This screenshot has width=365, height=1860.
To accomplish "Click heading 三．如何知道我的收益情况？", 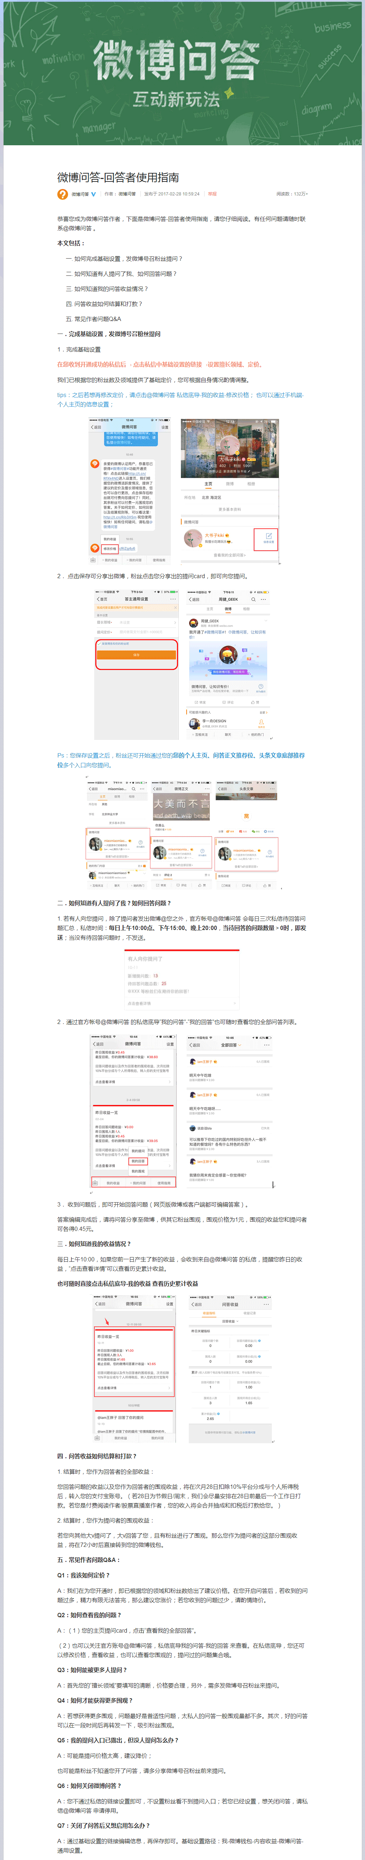I will tap(95, 1243).
